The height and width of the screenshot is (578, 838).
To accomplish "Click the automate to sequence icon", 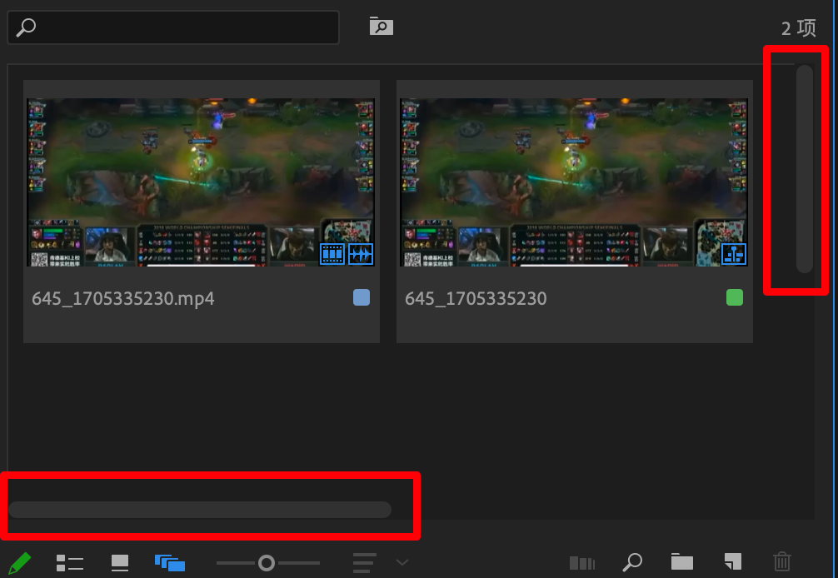I will pyautogui.click(x=582, y=562).
